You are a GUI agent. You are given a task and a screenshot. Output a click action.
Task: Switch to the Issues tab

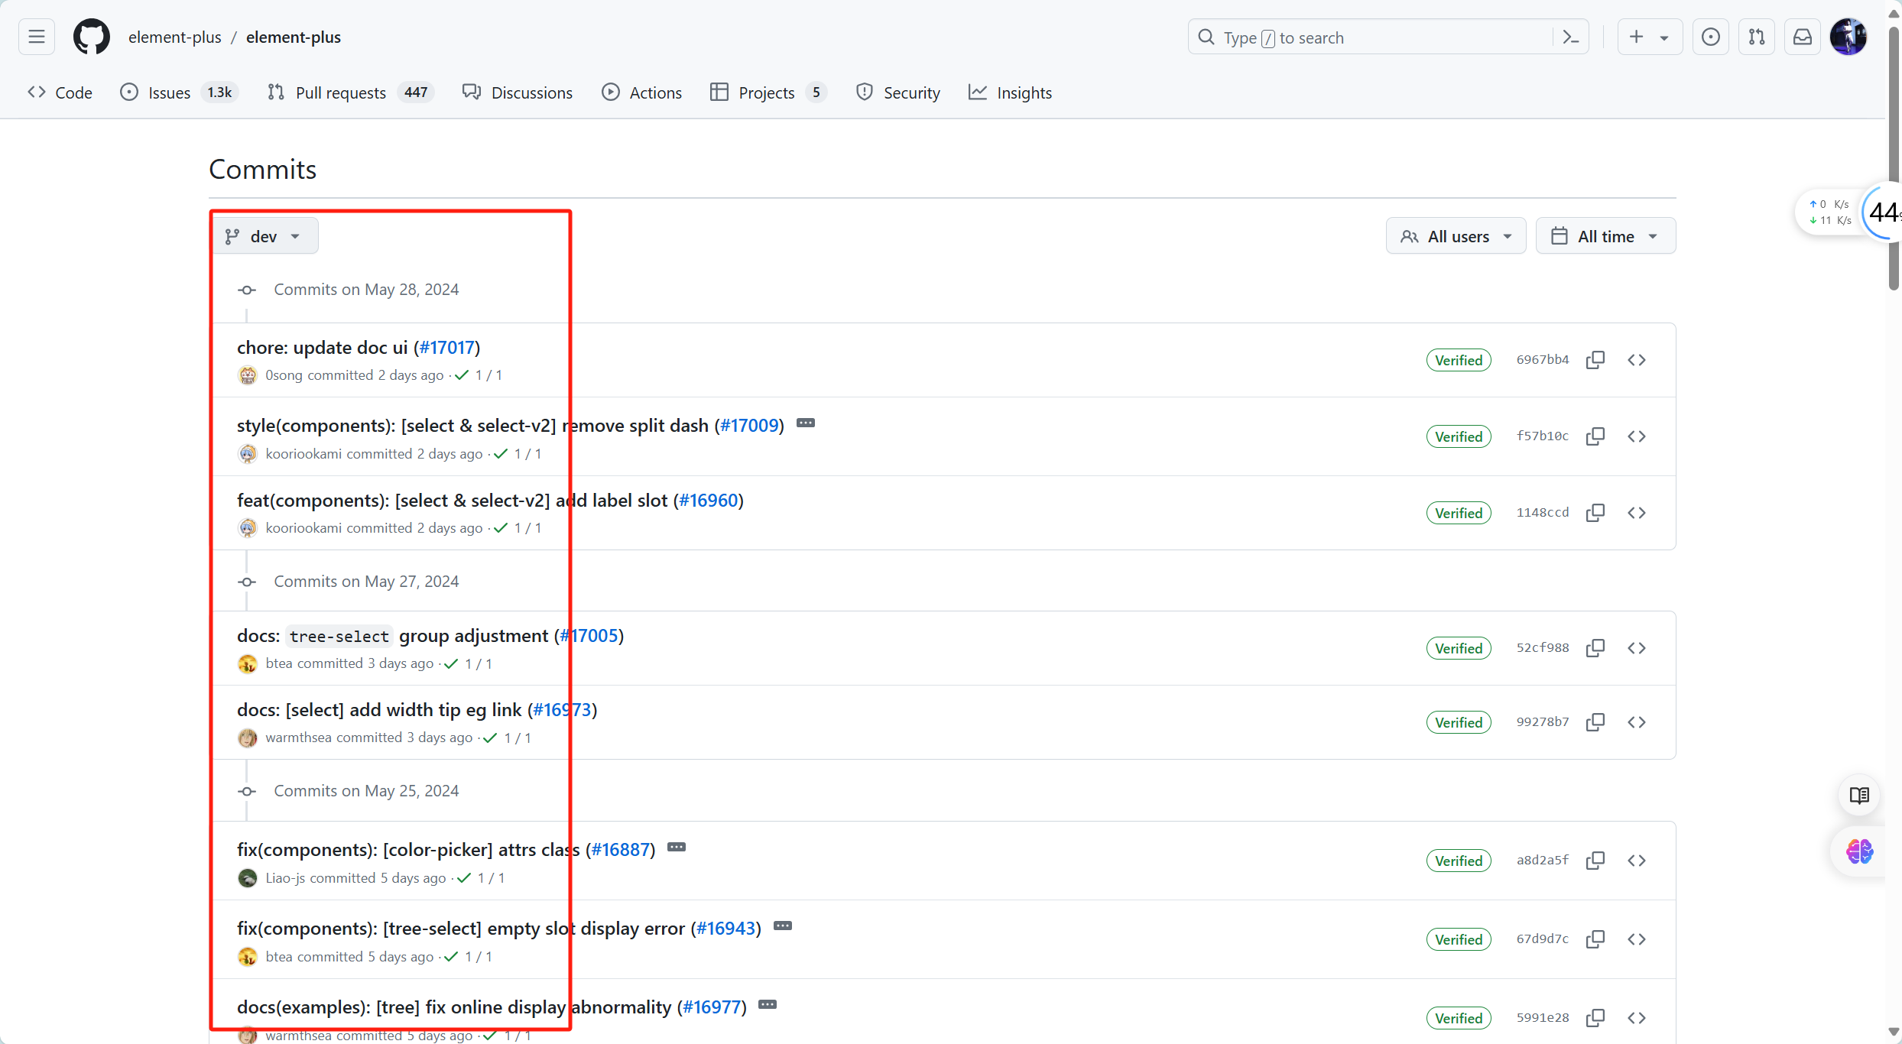click(x=169, y=92)
